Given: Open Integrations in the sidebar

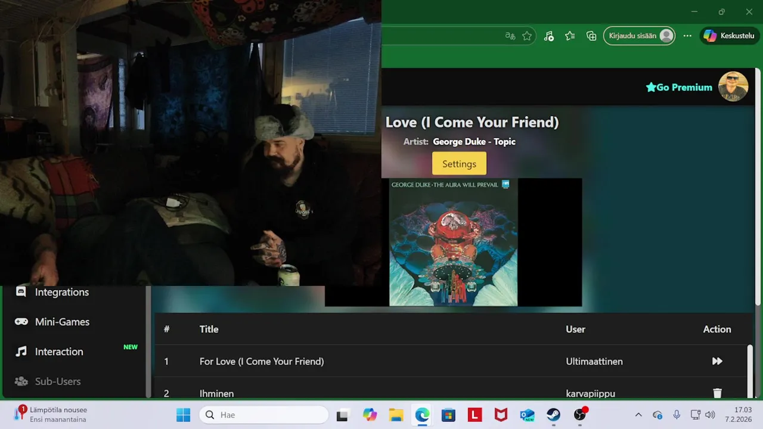Looking at the screenshot, I should (x=62, y=292).
